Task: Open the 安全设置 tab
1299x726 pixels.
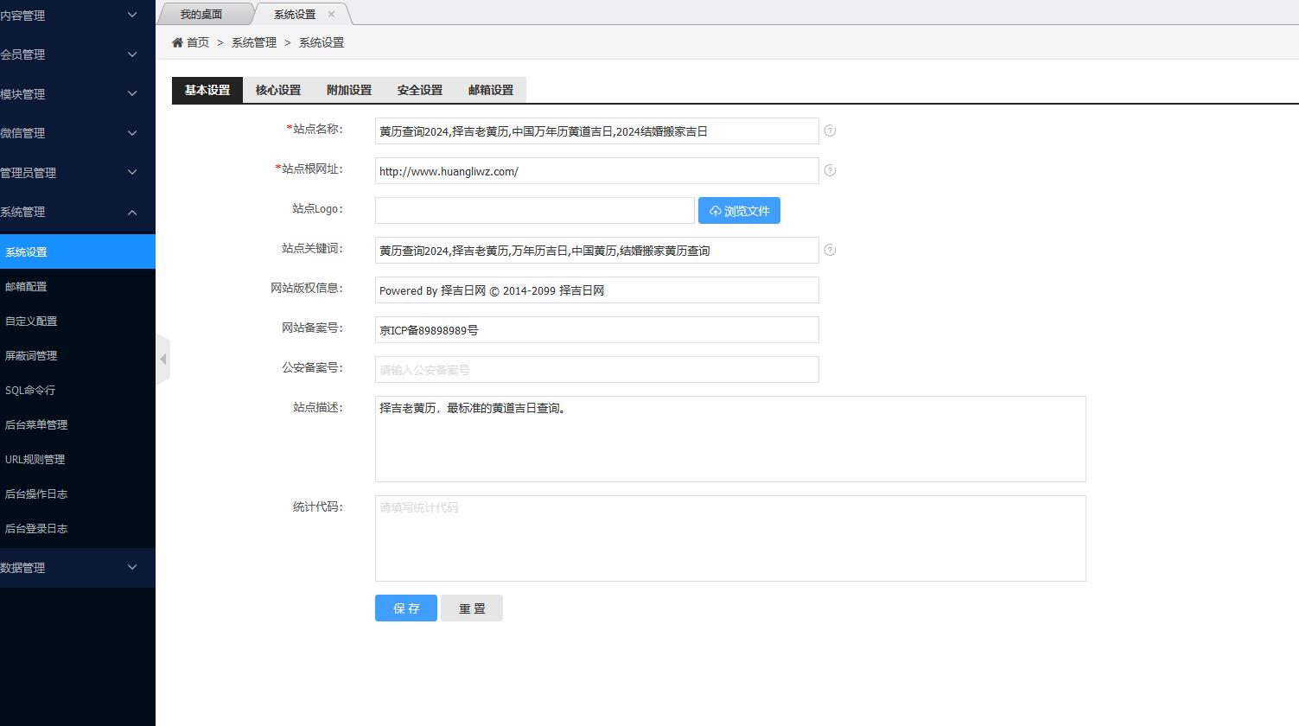Action: pyautogui.click(x=420, y=90)
